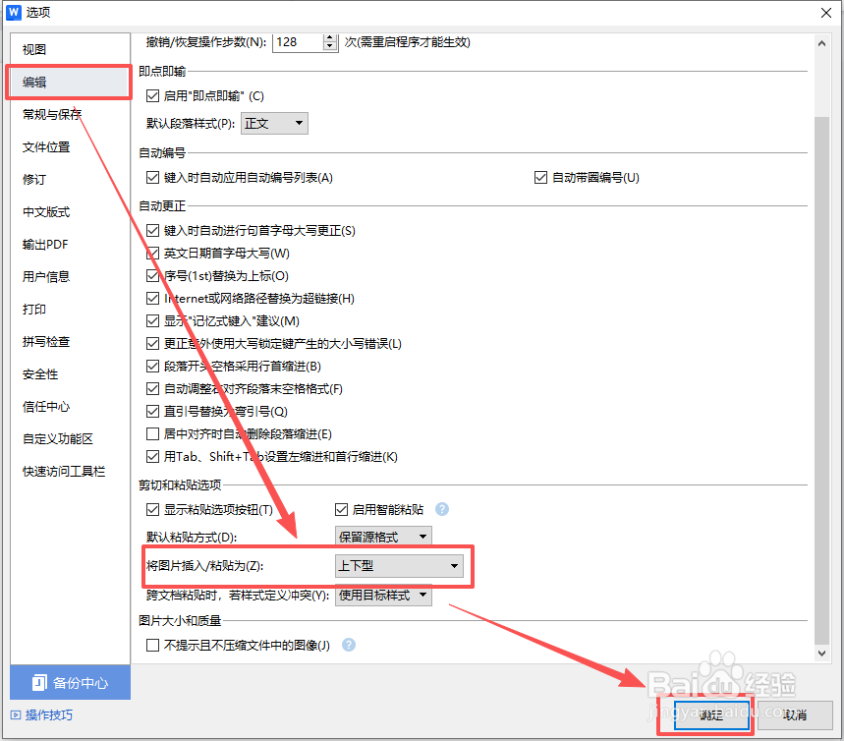Toggle 自动调整右对齐段落末空格格式 checkbox
The width and height of the screenshot is (844, 741).
pos(153,389)
